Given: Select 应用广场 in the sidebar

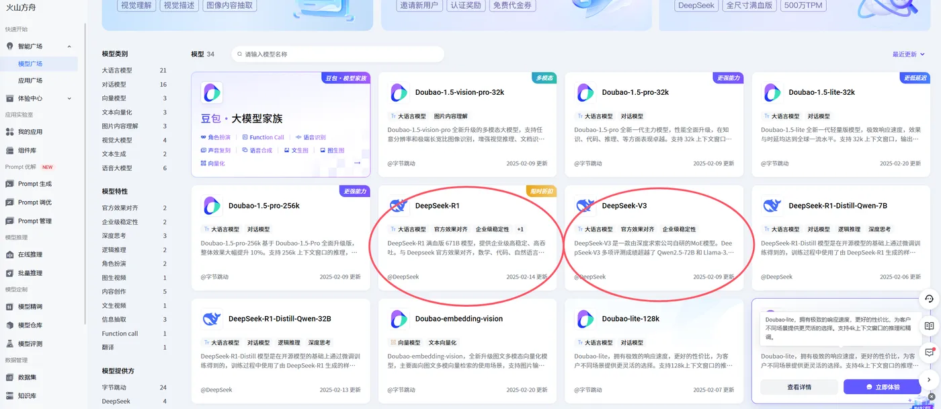Looking at the screenshot, I should click(x=30, y=80).
